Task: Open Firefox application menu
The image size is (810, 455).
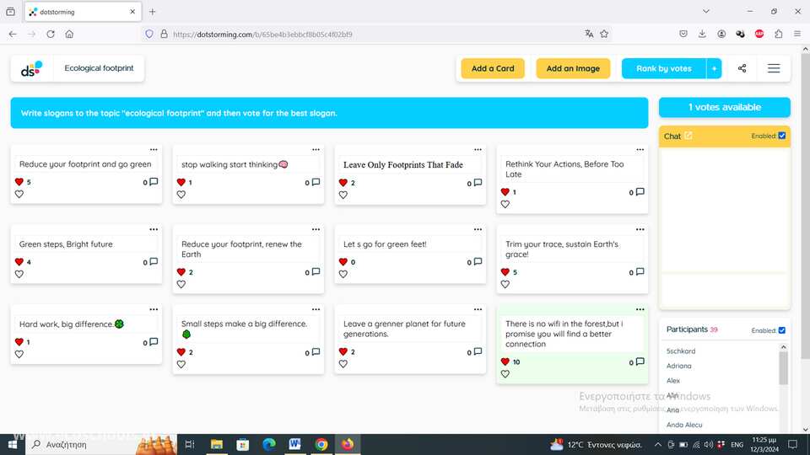Action: [x=797, y=34]
